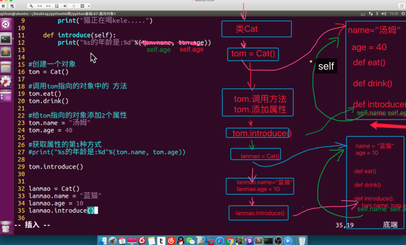Take a VM snapshot with the toolbar snapshot icon
This screenshot has height=245, width=406.
point(12,6)
